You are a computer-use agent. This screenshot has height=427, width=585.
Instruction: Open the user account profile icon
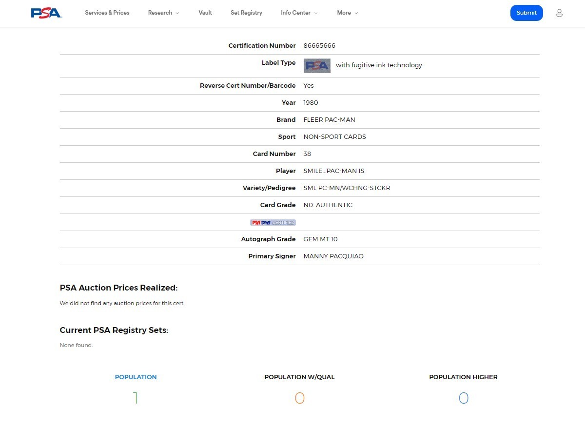point(559,13)
